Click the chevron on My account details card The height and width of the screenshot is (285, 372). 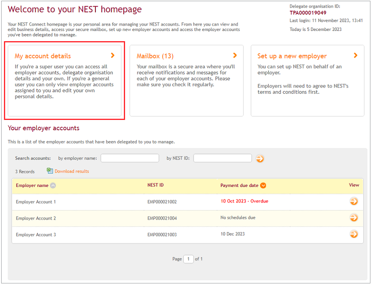113,55
